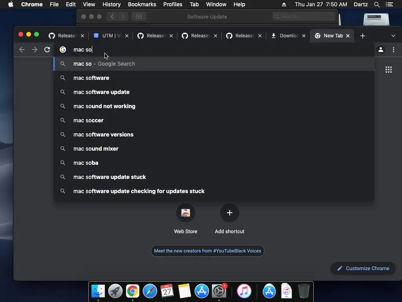Open Chrome's three-dot menu
The width and height of the screenshot is (402, 302).
point(393,50)
